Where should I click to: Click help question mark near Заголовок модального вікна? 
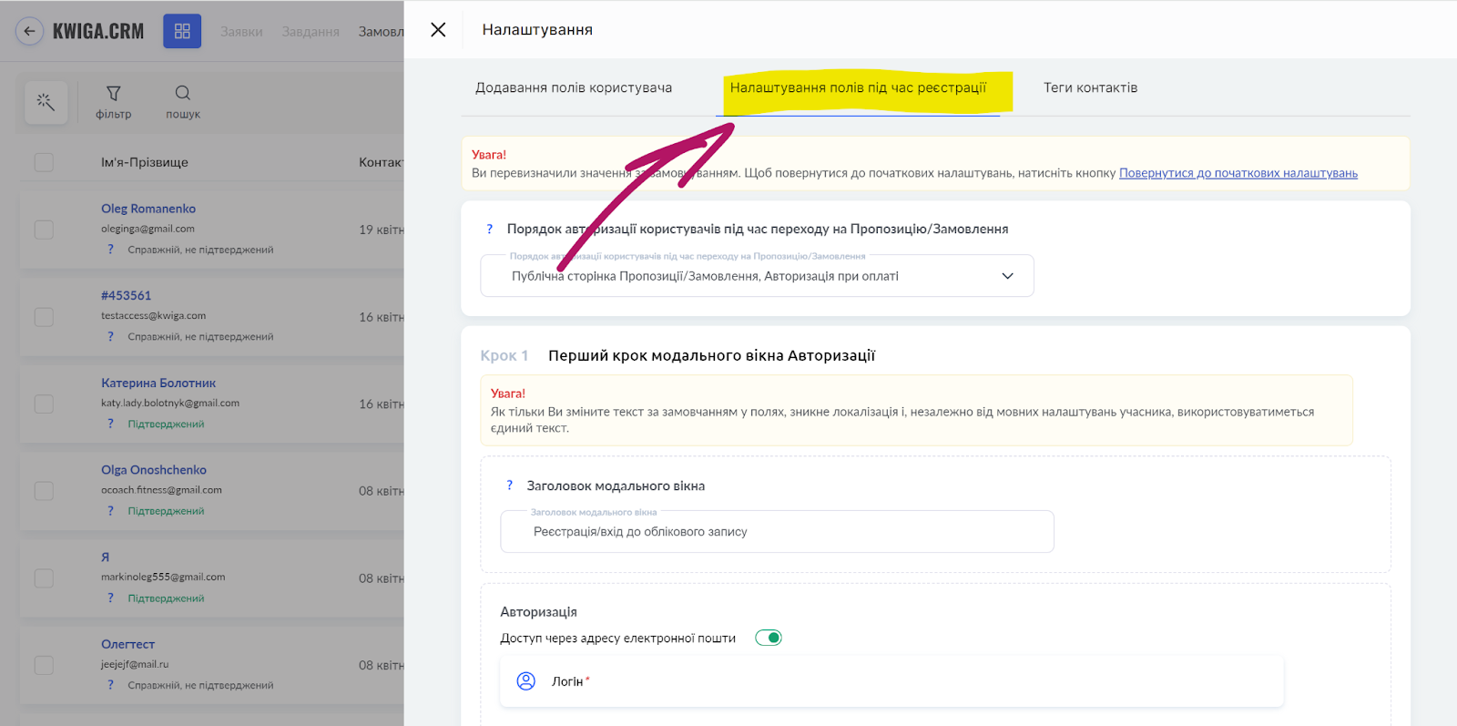pos(509,486)
